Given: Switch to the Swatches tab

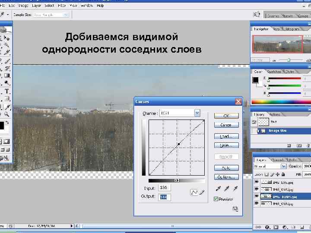Looking at the screenshot, I should pos(274,72).
